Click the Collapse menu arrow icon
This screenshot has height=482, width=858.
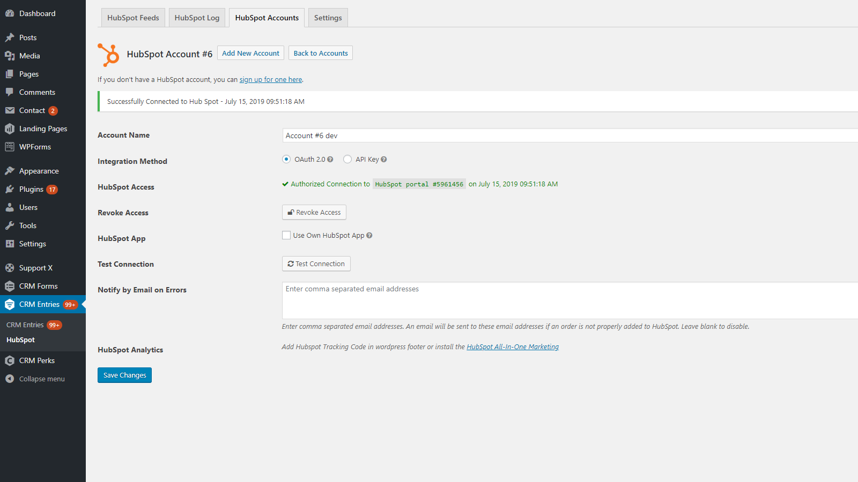tap(10, 379)
